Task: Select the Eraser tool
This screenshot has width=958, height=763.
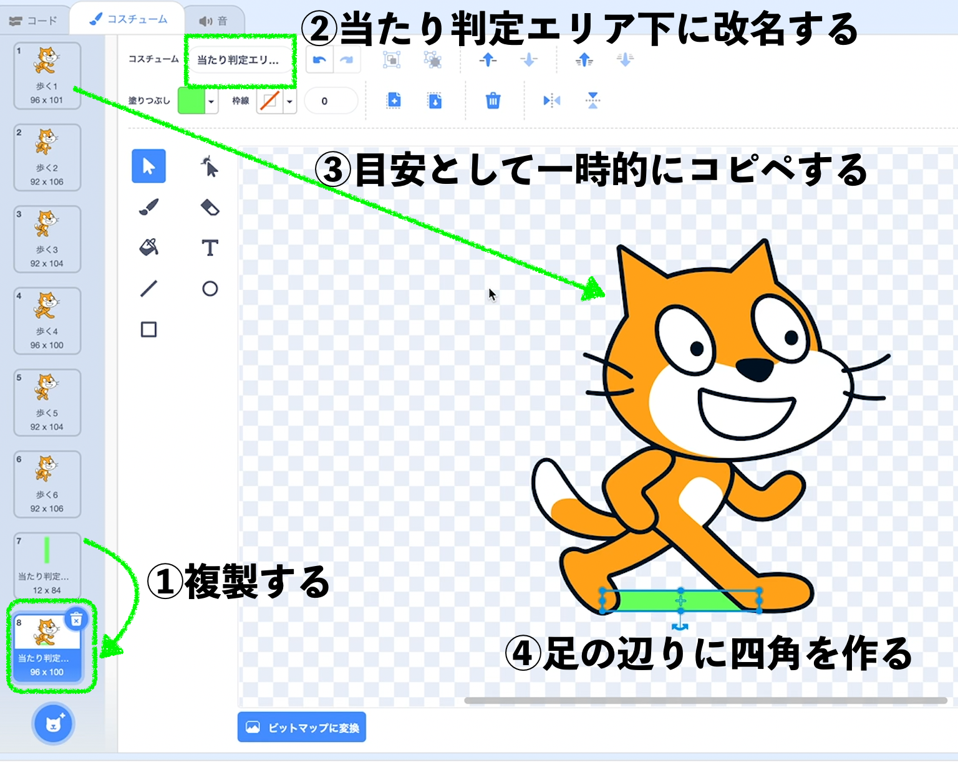Action: point(210,207)
